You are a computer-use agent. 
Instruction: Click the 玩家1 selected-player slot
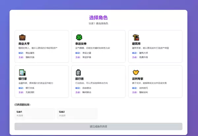35,114
